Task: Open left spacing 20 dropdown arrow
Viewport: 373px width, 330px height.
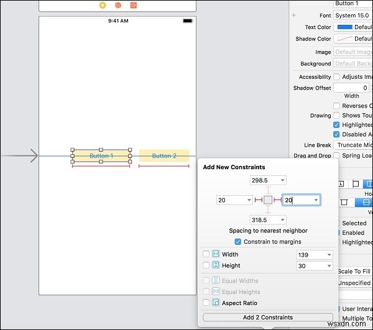Action: click(x=249, y=200)
